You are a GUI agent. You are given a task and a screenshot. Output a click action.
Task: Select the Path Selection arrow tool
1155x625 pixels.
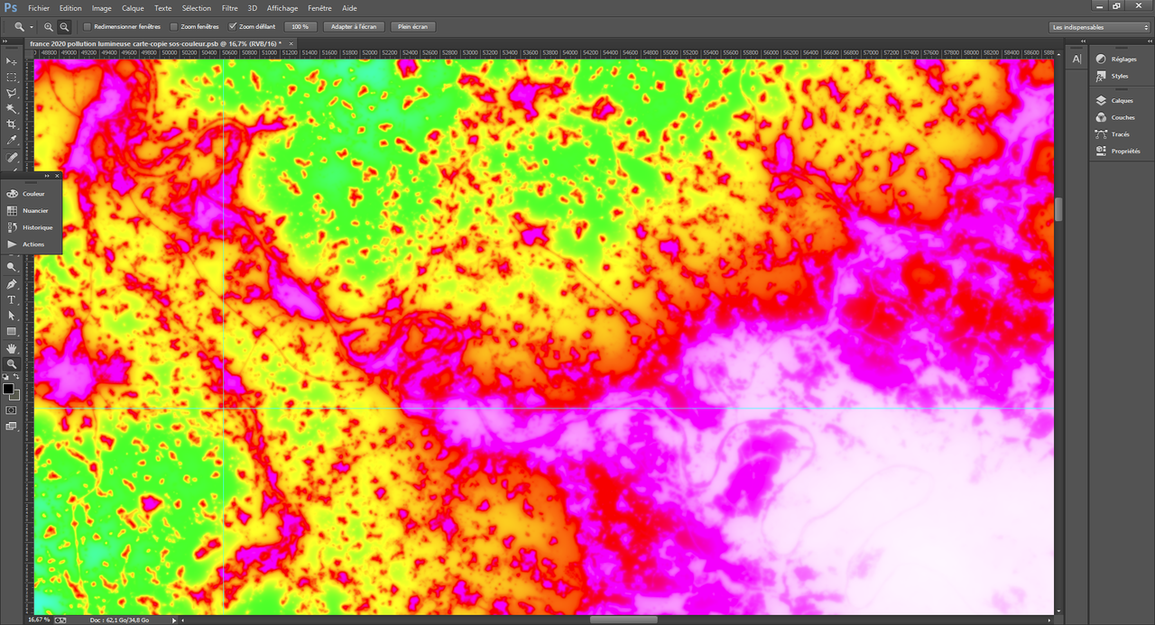12,316
